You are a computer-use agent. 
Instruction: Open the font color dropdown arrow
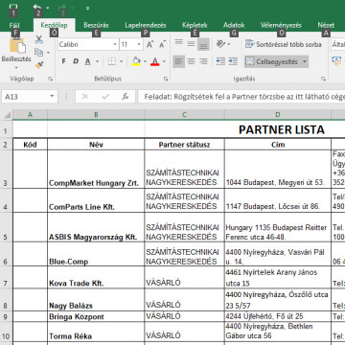(164, 61)
